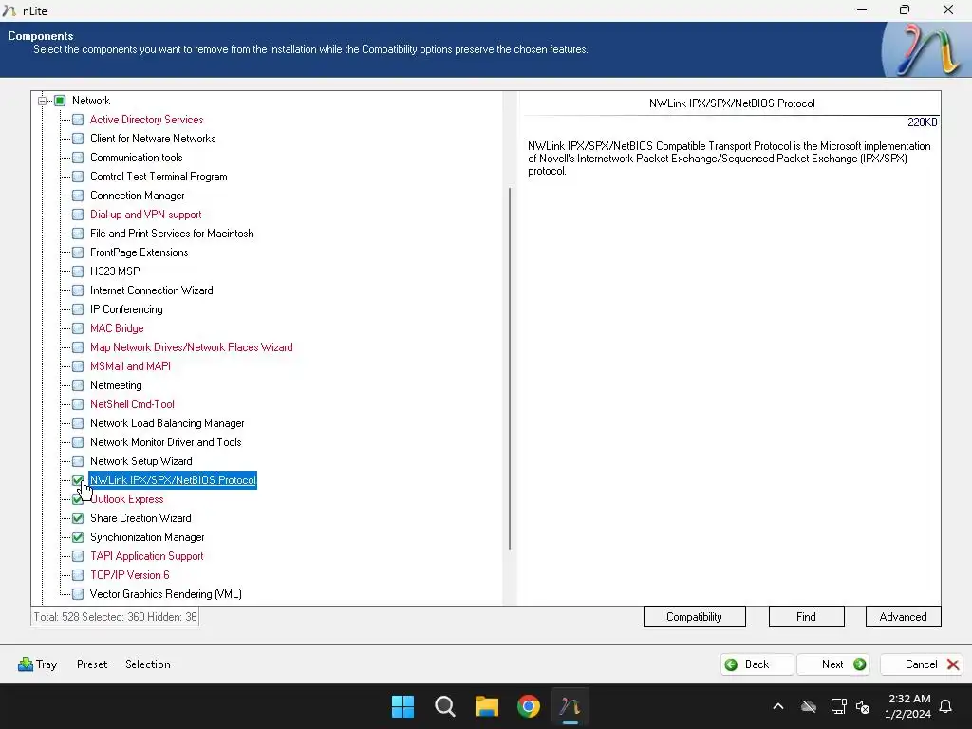972x729 pixels.
Task: Cancel the nLite wizard
Action: (x=921, y=664)
